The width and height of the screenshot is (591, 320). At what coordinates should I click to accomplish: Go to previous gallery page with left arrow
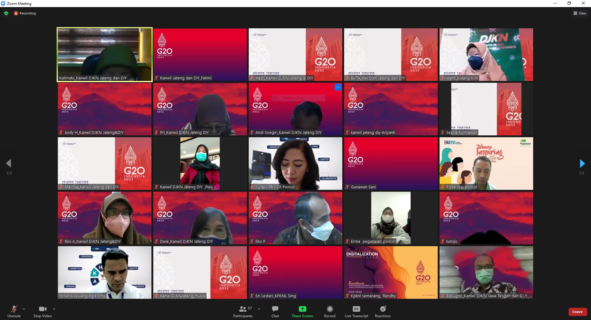click(x=9, y=163)
